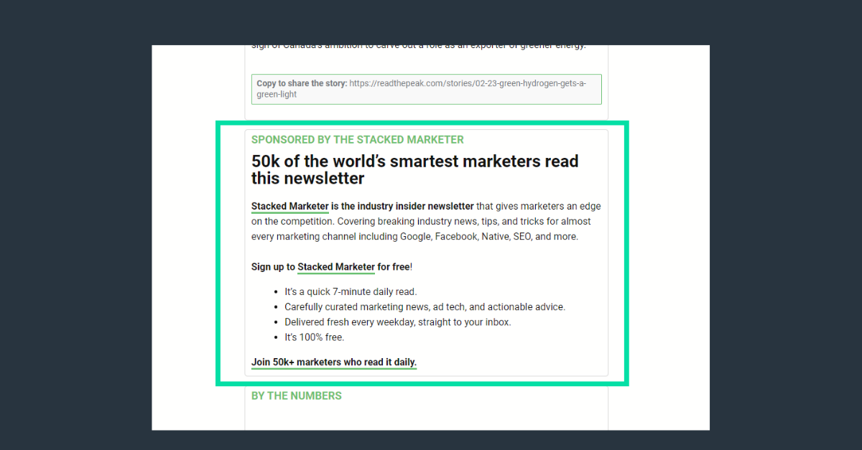Click the curated marketing news bullet point
The width and height of the screenshot is (862, 450).
coord(425,306)
